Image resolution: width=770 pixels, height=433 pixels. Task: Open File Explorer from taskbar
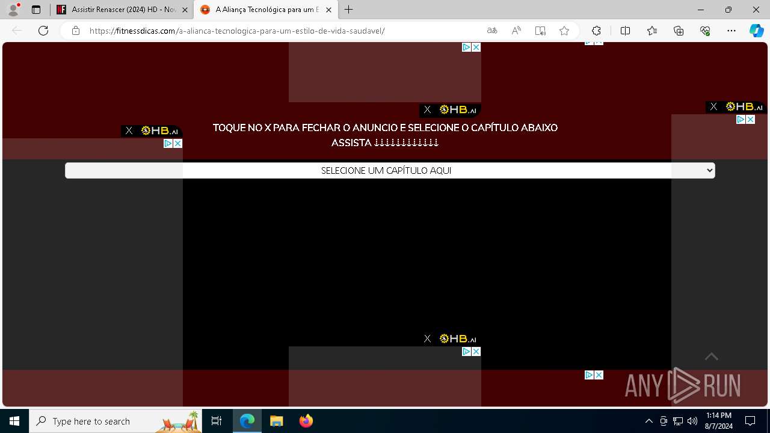point(276,421)
